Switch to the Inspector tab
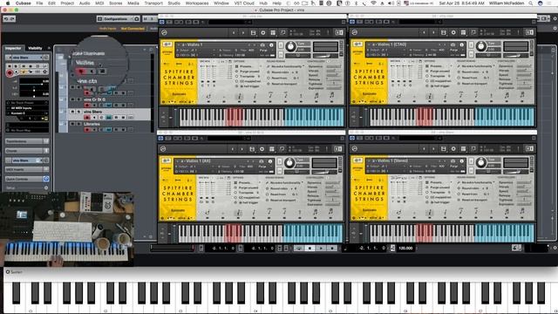The width and height of the screenshot is (558, 314). coord(13,48)
